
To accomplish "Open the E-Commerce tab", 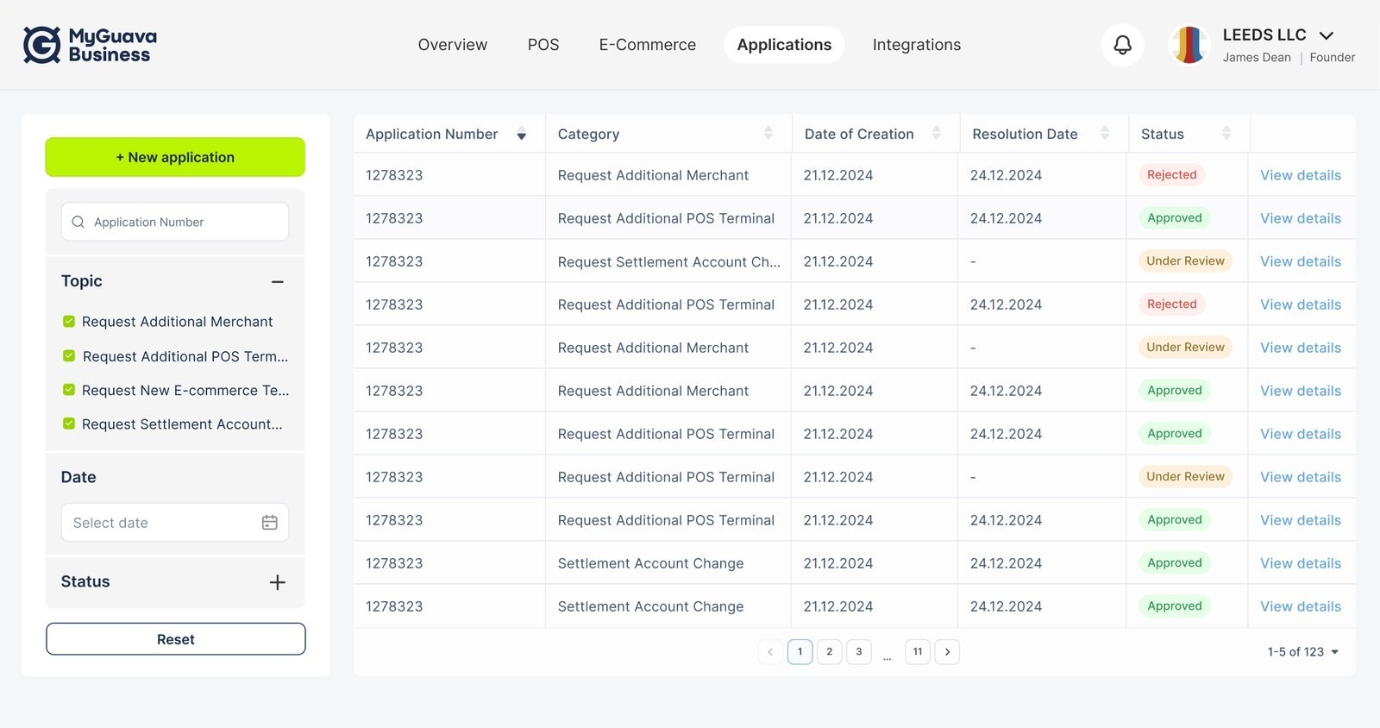I will [648, 45].
